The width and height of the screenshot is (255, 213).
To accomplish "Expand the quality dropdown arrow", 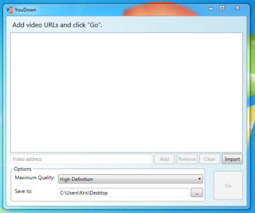I will click(x=199, y=179).
